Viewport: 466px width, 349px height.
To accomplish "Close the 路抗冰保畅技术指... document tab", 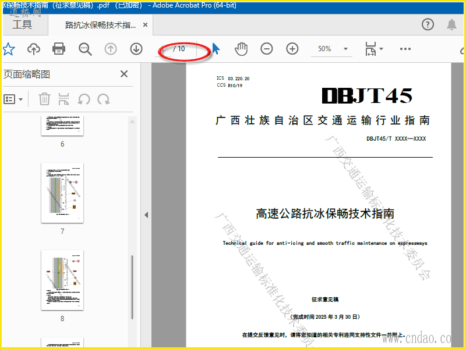I will (x=145, y=25).
